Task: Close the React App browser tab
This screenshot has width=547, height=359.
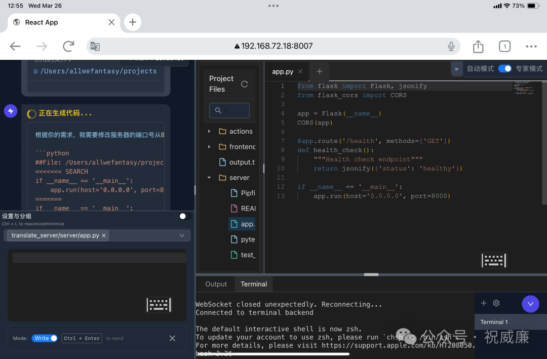Action: 111,22
